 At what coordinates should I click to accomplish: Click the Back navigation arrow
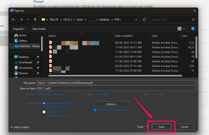point(14,20)
